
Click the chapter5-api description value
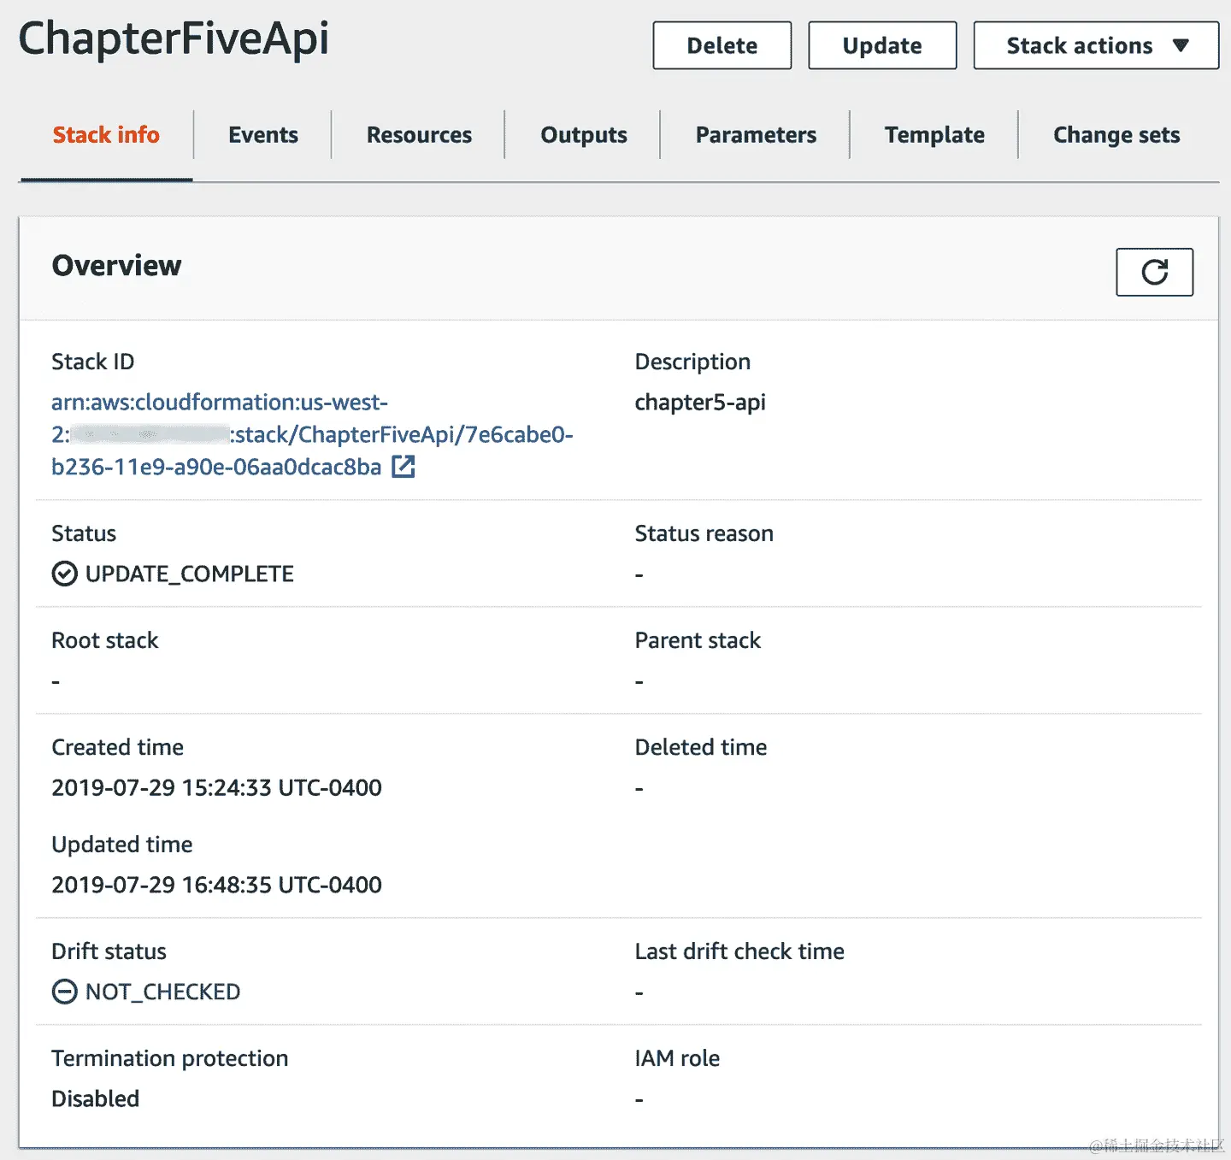click(700, 403)
